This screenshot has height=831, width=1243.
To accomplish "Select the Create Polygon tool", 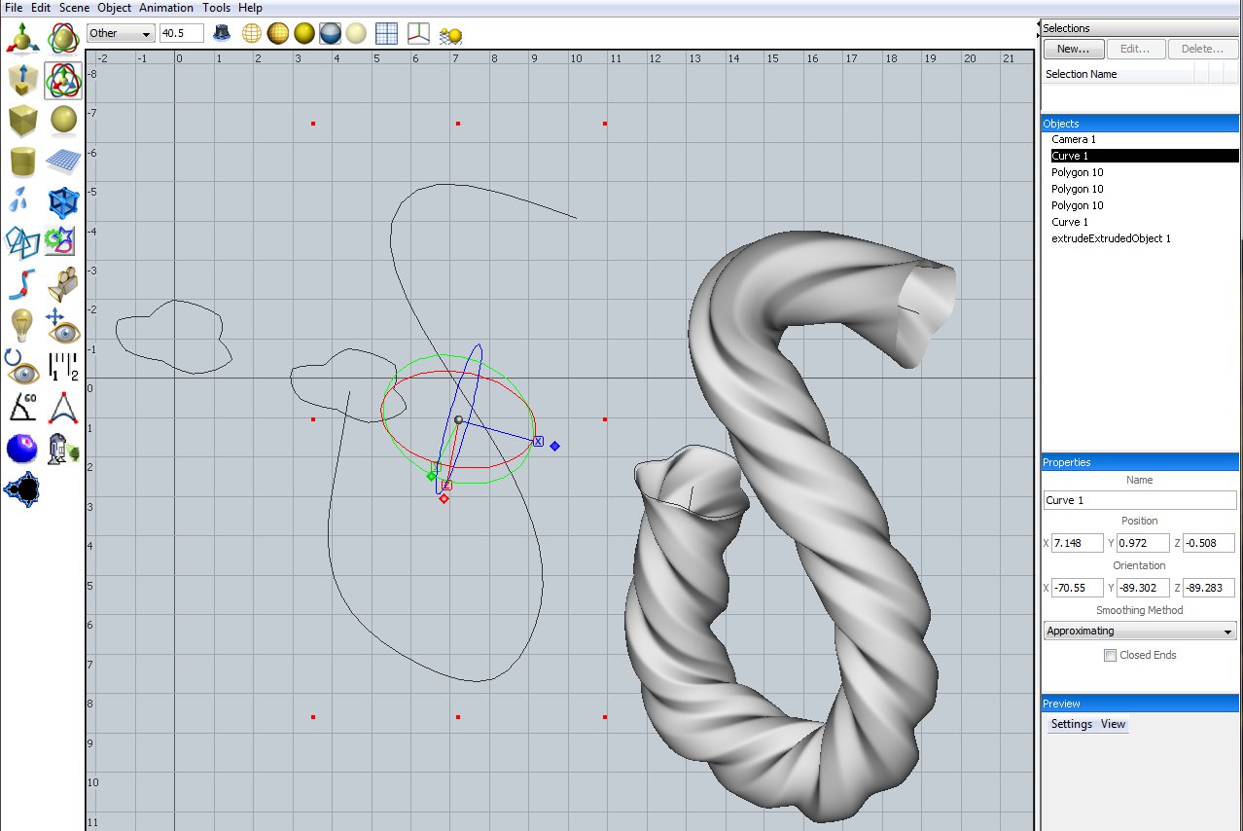I will click(x=22, y=241).
